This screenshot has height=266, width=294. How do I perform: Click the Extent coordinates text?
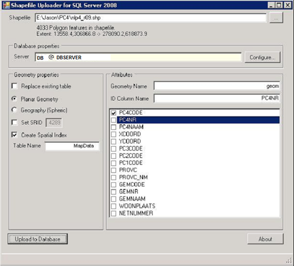(92, 34)
